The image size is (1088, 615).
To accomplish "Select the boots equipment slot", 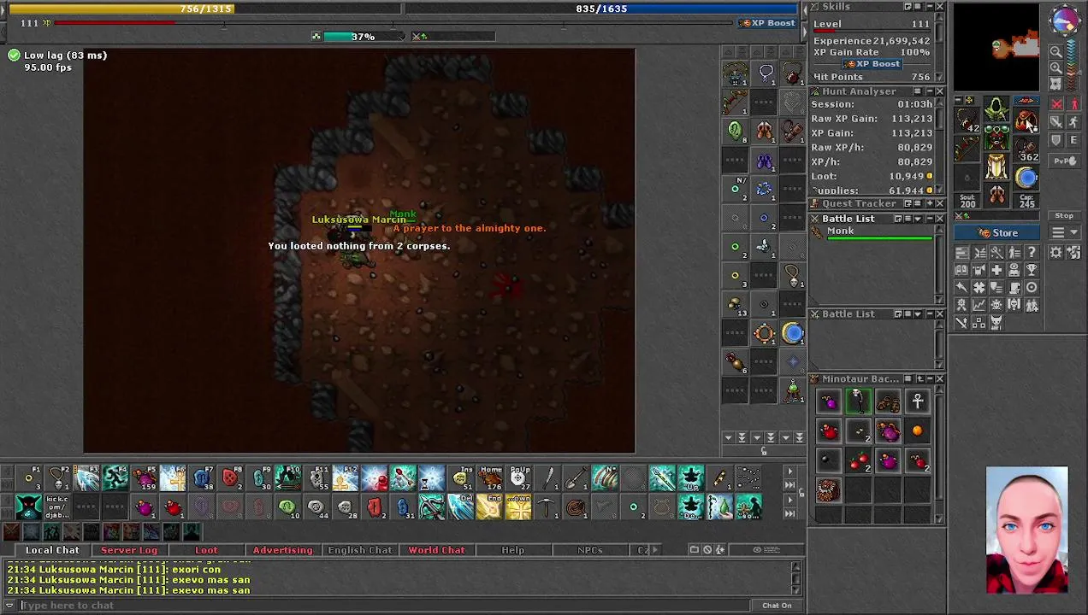I will tap(996, 194).
